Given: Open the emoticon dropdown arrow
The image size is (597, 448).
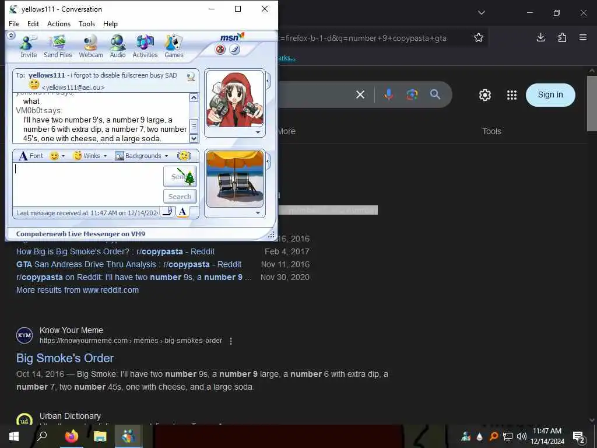Looking at the screenshot, I should [x=63, y=156].
